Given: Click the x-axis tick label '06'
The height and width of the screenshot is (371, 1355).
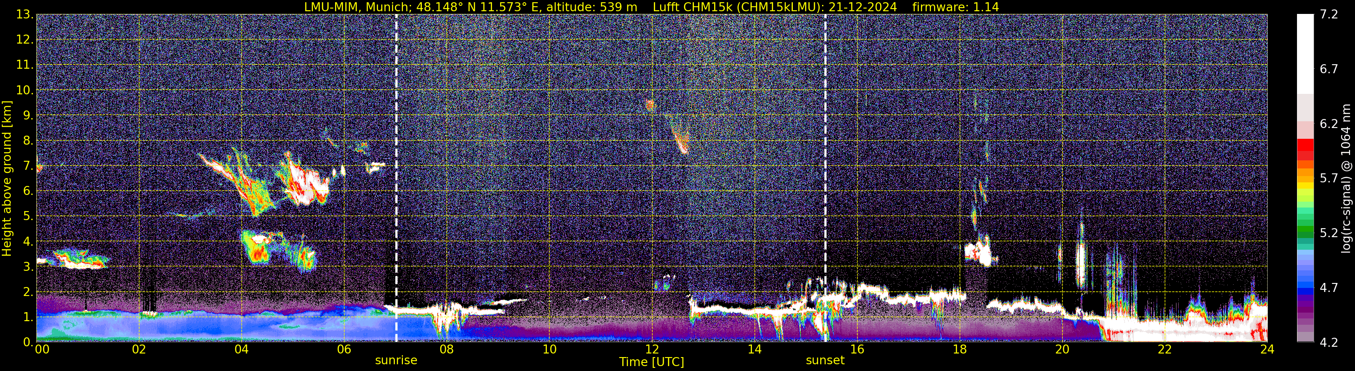Looking at the screenshot, I should point(344,349).
